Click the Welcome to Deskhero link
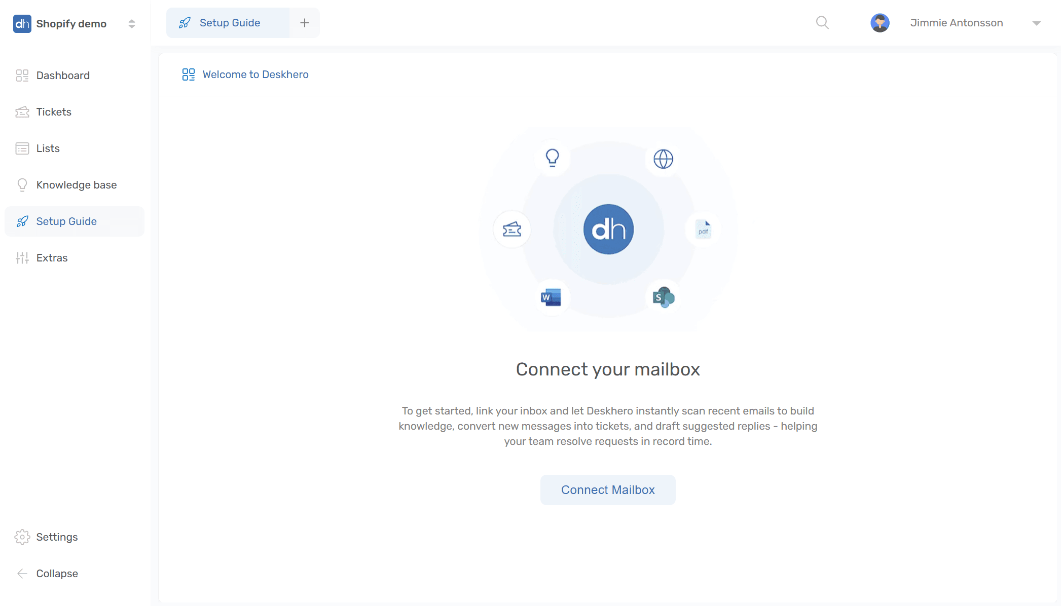This screenshot has width=1061, height=606. (255, 74)
